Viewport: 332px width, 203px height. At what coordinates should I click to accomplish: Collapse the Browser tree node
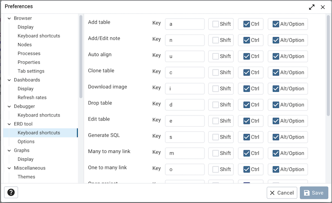click(9, 19)
